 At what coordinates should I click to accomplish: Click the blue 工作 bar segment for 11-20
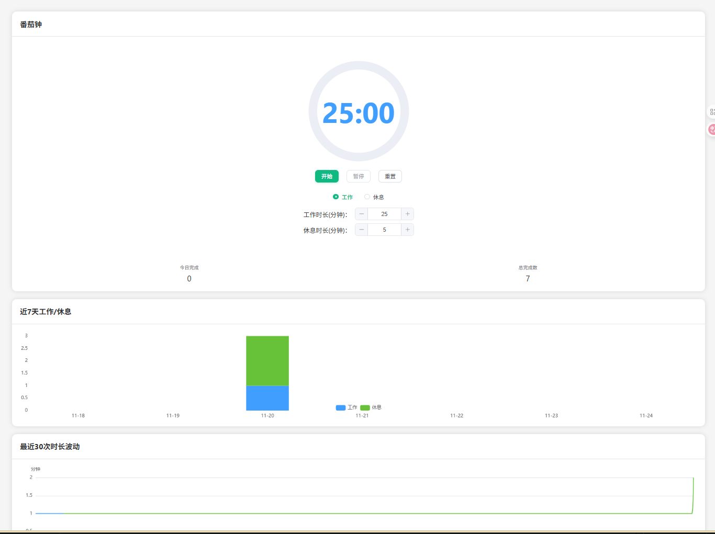point(267,398)
